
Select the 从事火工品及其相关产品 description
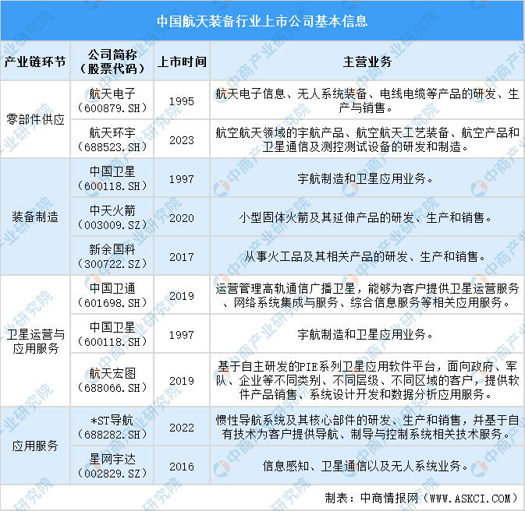click(365, 256)
